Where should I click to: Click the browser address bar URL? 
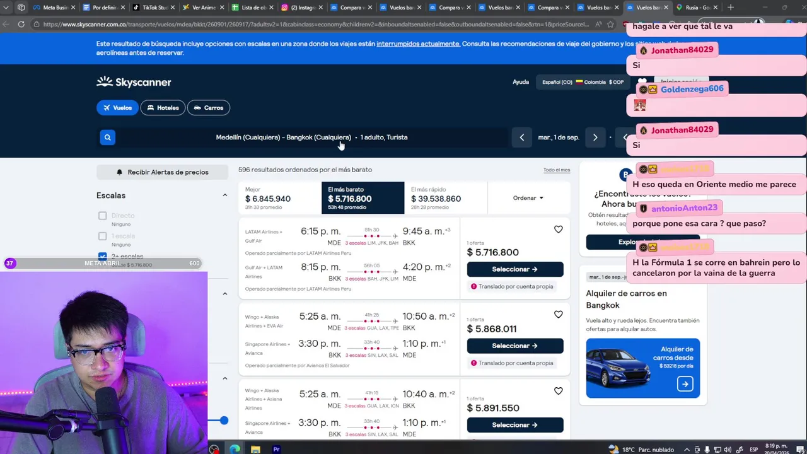315,24
